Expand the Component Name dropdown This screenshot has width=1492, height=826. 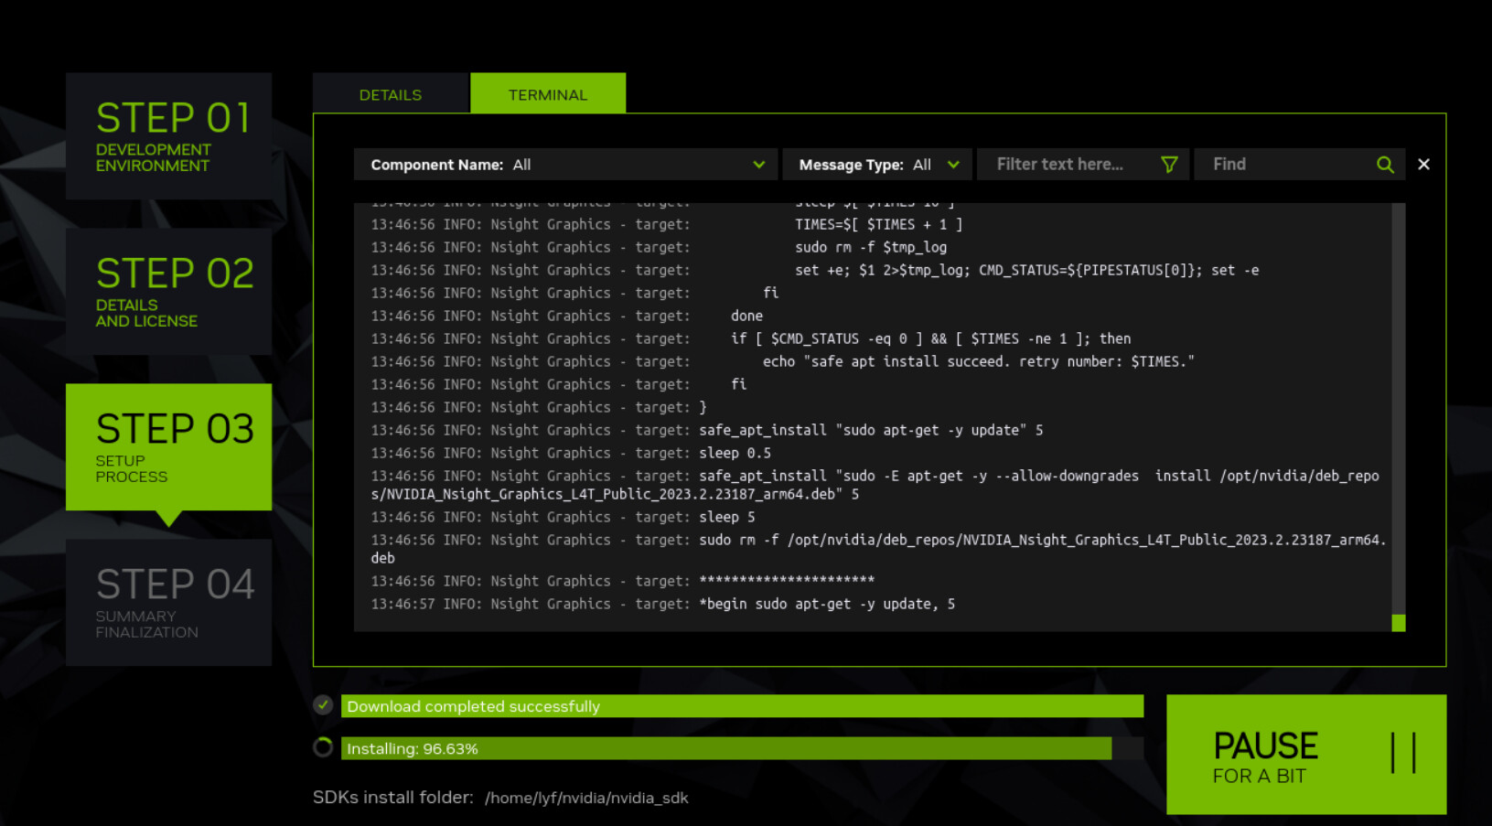click(x=564, y=165)
